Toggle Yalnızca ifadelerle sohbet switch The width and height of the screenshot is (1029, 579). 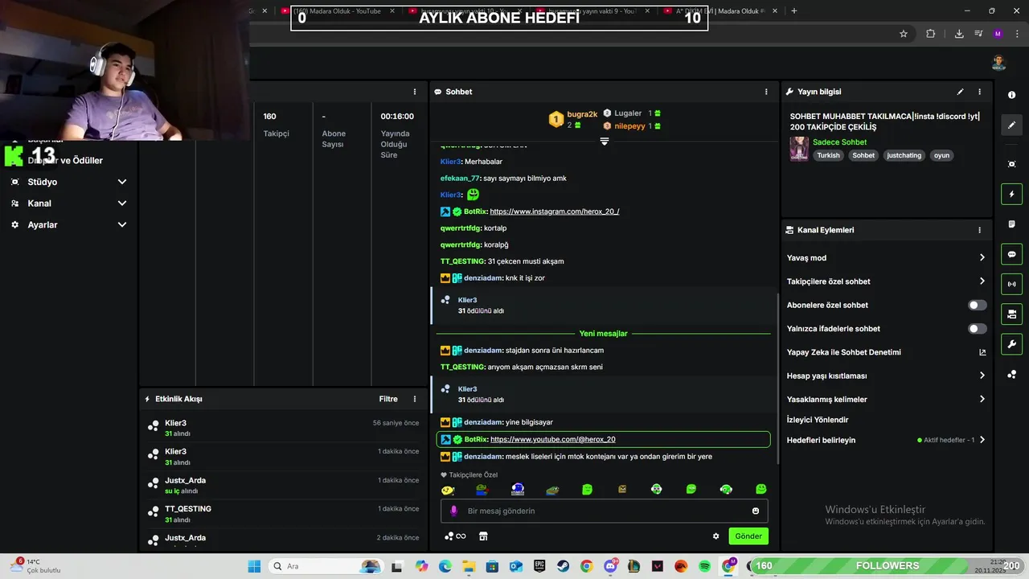coord(978,329)
